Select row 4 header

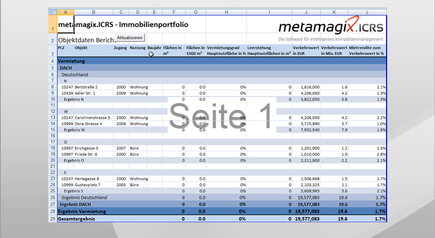pos(53,61)
